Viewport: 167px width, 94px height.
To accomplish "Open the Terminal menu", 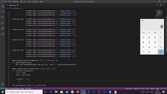I will pos(35,2).
